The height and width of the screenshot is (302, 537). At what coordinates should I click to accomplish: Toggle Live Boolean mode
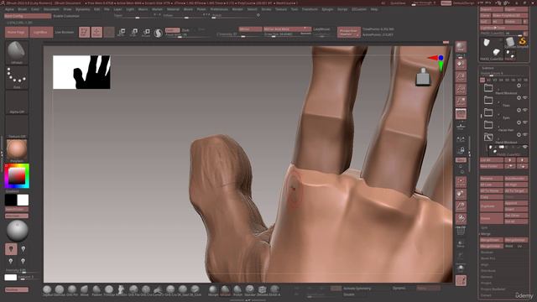pos(65,32)
